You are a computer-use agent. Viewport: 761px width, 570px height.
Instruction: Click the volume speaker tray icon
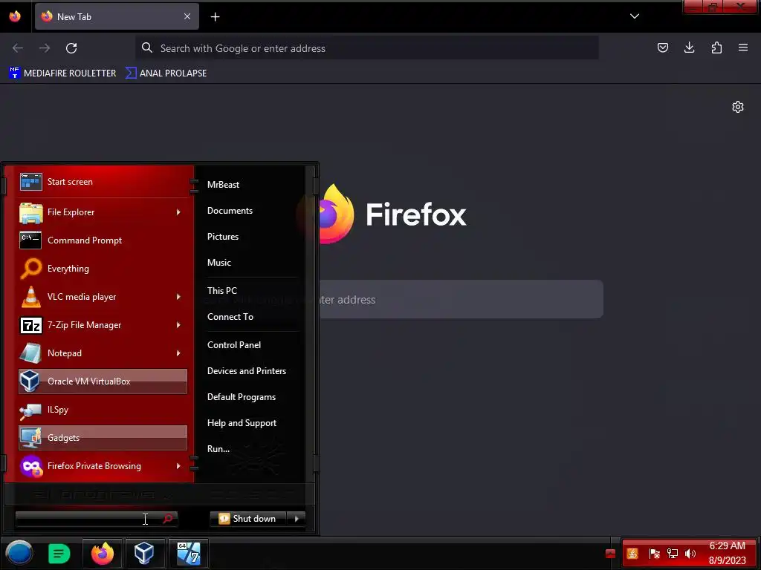(690, 554)
